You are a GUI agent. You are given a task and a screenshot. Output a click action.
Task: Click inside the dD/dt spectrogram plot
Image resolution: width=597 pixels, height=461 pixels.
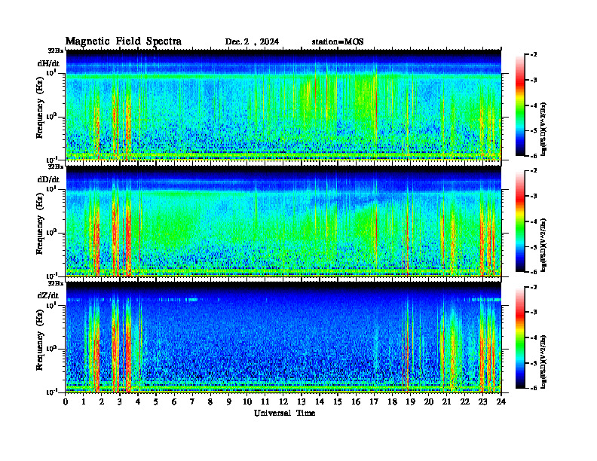pyautogui.click(x=283, y=221)
